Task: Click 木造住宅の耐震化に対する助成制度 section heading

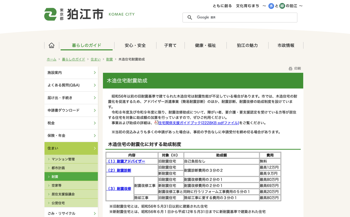Action: click(x=145, y=144)
